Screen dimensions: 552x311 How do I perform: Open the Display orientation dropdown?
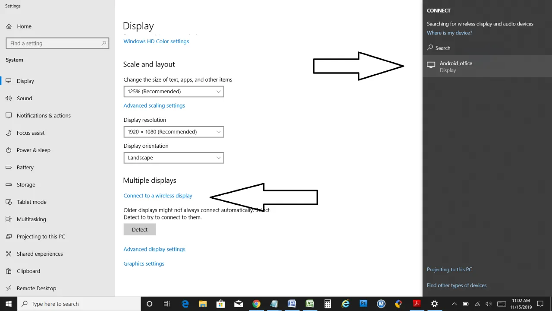tap(173, 158)
